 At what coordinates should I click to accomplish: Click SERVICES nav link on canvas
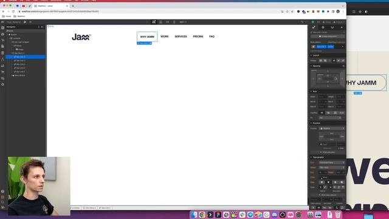point(181,36)
